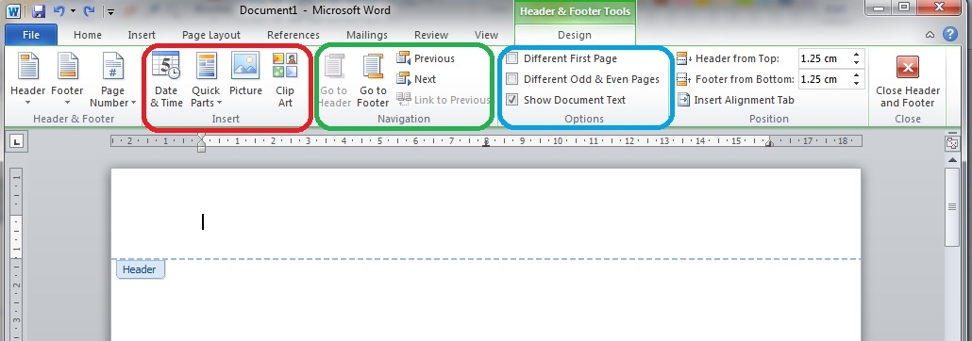Viewport: 972px width, 341px height.
Task: Switch to the View tab
Action: (486, 35)
